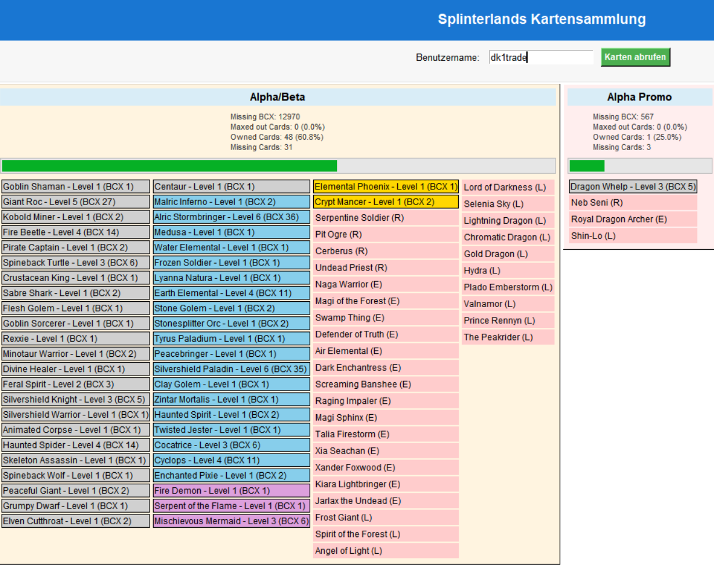Click the Malric Inferno card

pyautogui.click(x=231, y=202)
